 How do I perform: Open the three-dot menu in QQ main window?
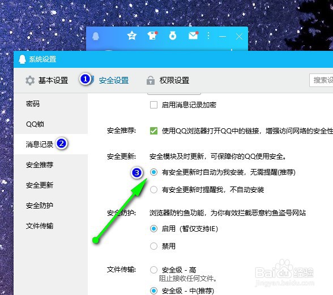(x=208, y=36)
